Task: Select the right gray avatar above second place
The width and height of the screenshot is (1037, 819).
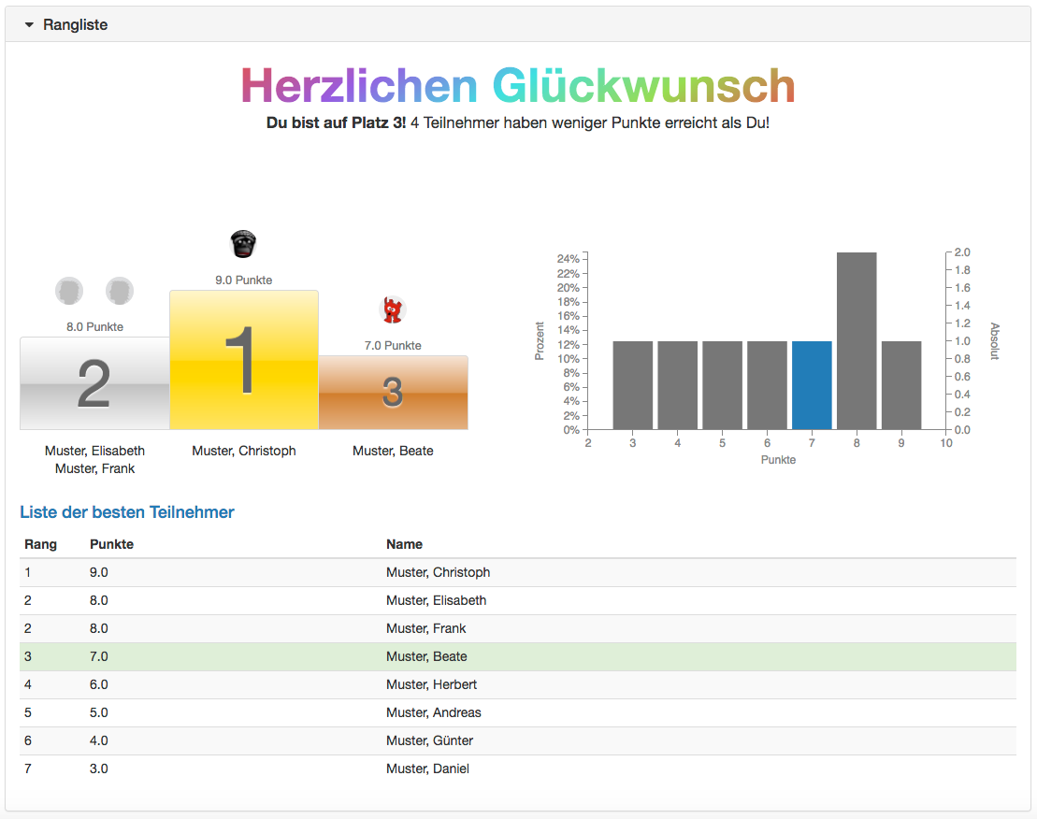Action: pyautogui.click(x=120, y=291)
